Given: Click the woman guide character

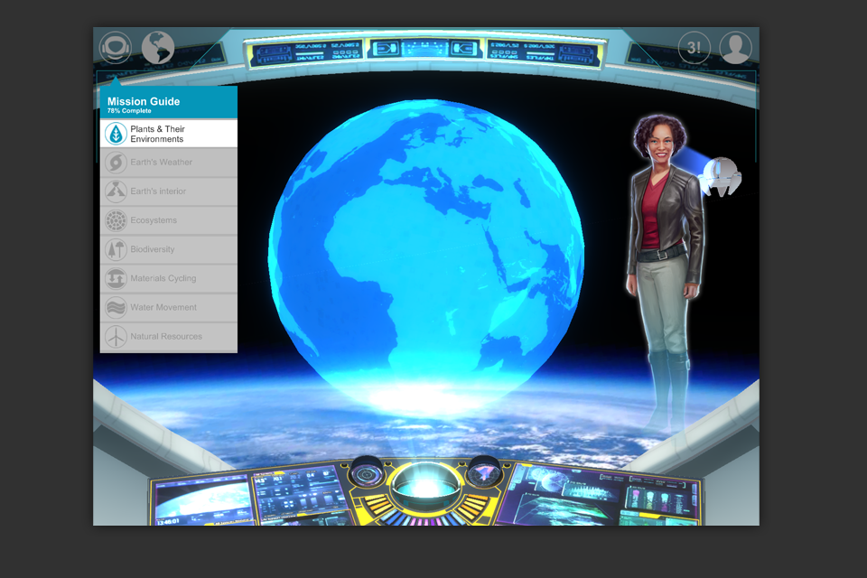Looking at the screenshot, I should 664,271.
